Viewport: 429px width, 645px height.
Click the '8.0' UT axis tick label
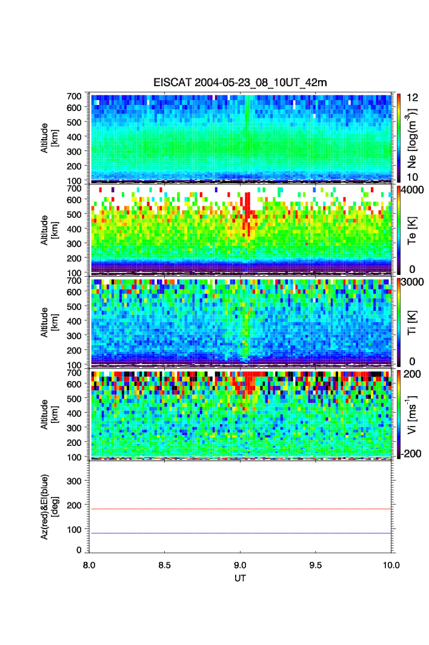point(89,565)
